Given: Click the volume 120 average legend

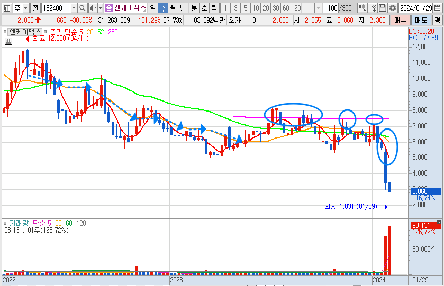Looking at the screenshot, I should point(81,224).
